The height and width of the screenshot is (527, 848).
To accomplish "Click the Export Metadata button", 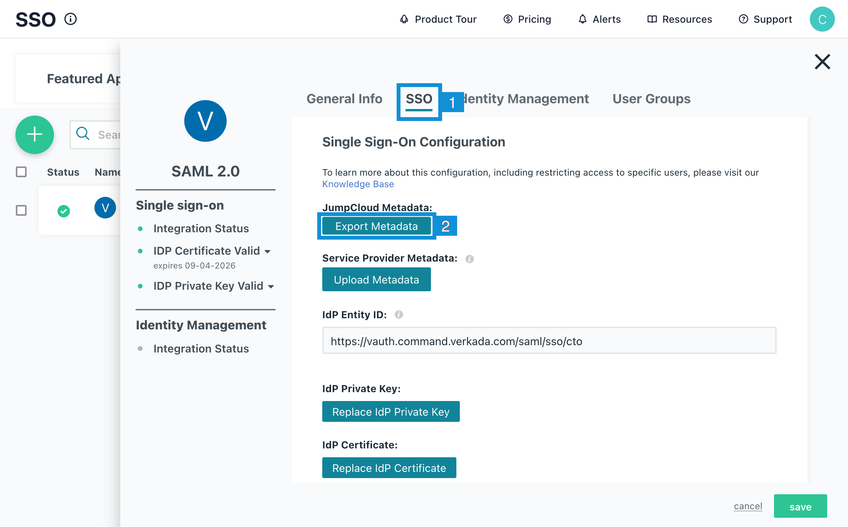I will pos(376,226).
